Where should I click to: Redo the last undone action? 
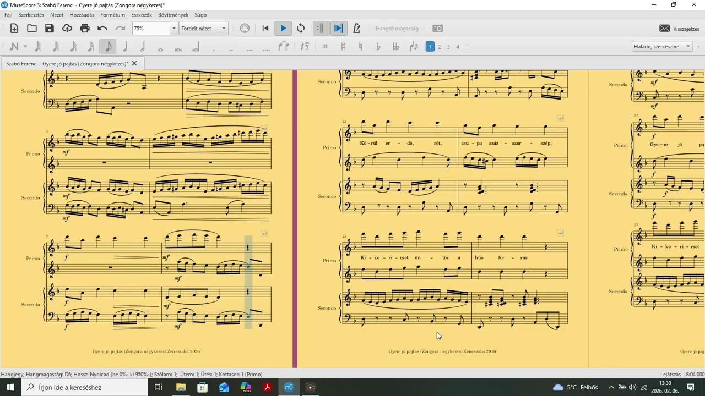pos(120,29)
